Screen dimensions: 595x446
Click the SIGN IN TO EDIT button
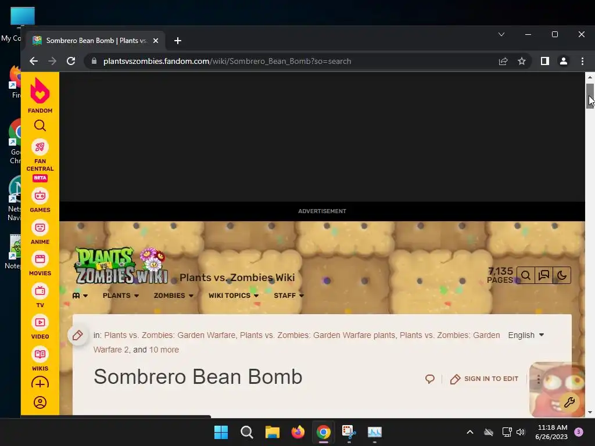pos(484,379)
